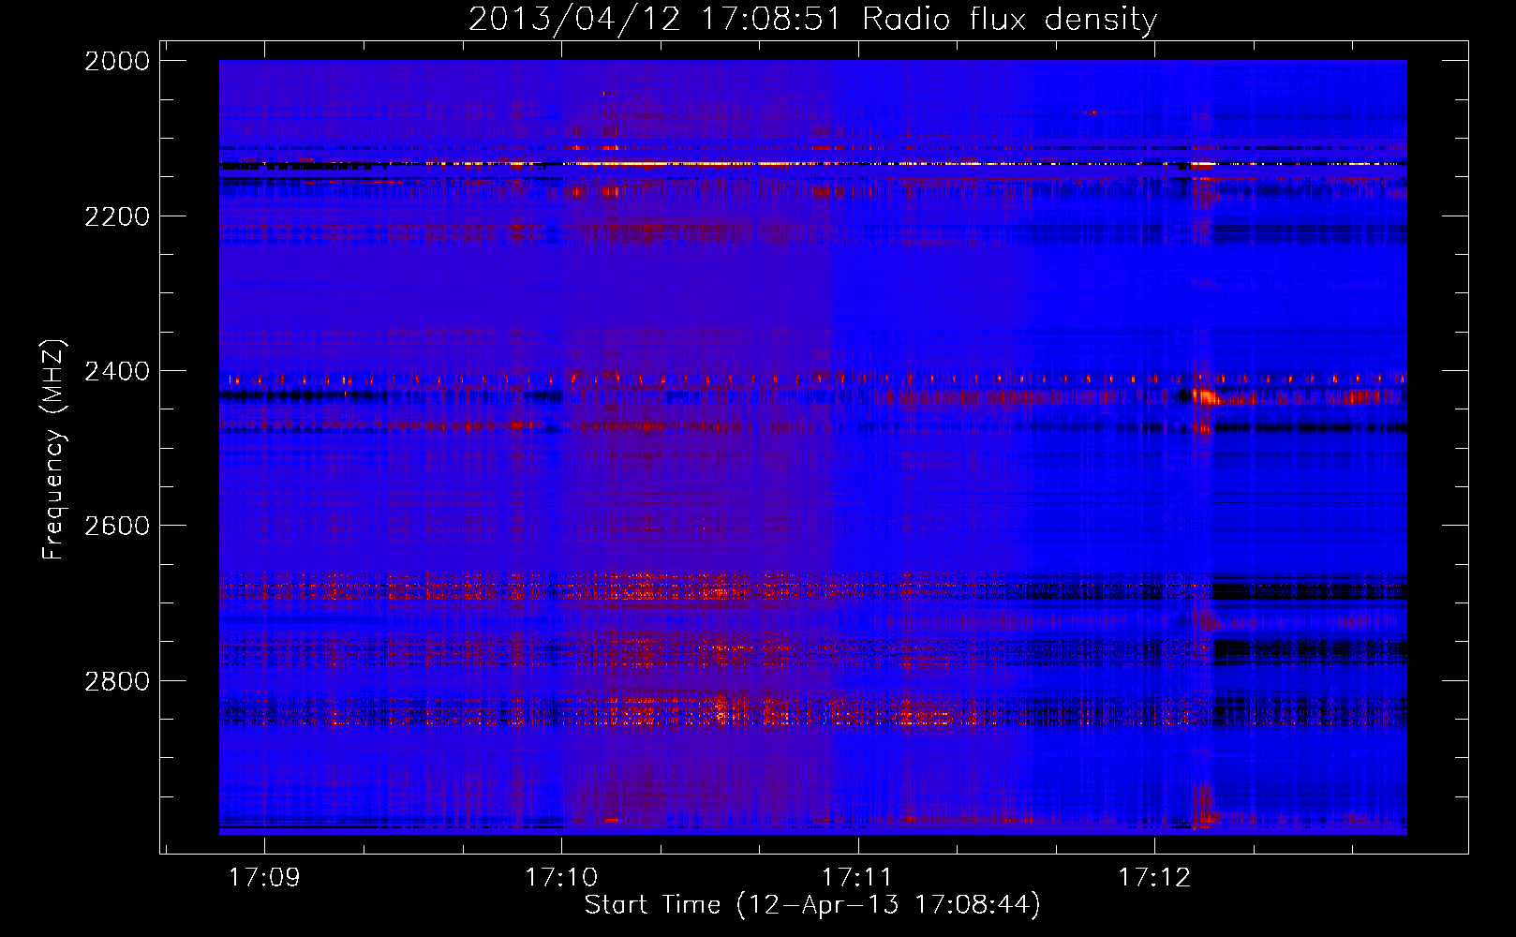Screen dimensions: 1516x937
Task: Select the 2600 frequency tick label
Action: [117, 526]
